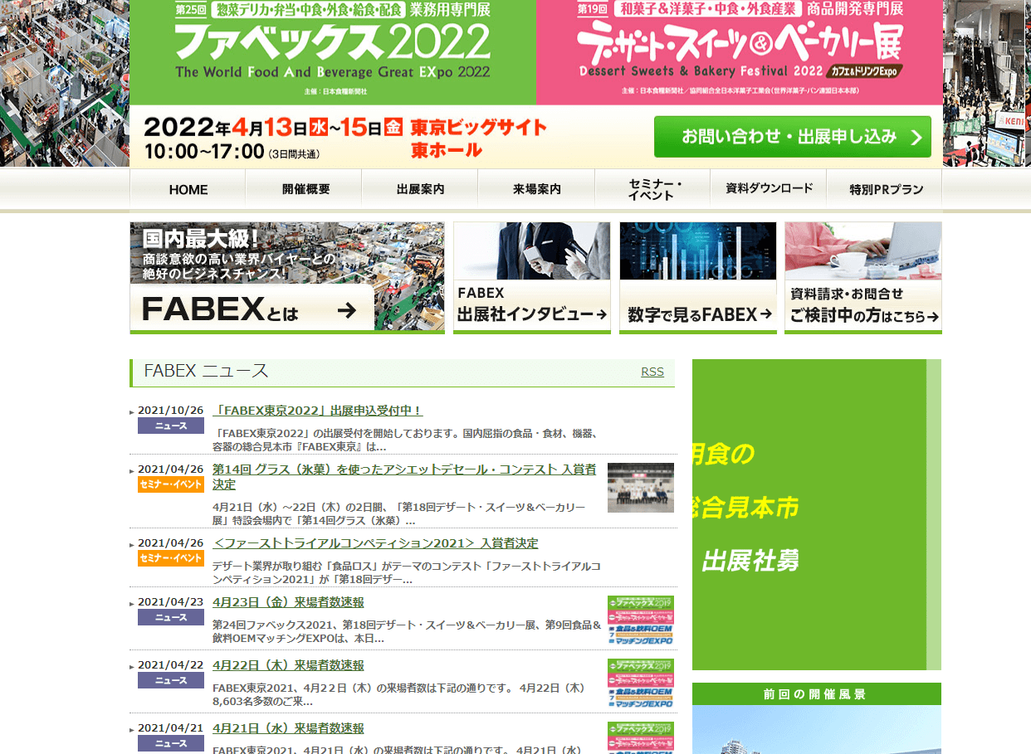Open the セミナー・イベント menu item
Screen dimensions: 1031x754
(x=652, y=189)
